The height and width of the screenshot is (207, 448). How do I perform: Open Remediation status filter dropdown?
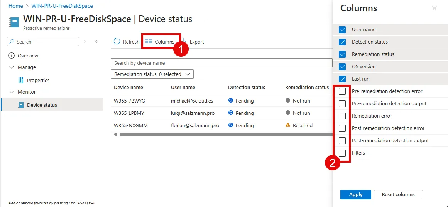tap(152, 74)
